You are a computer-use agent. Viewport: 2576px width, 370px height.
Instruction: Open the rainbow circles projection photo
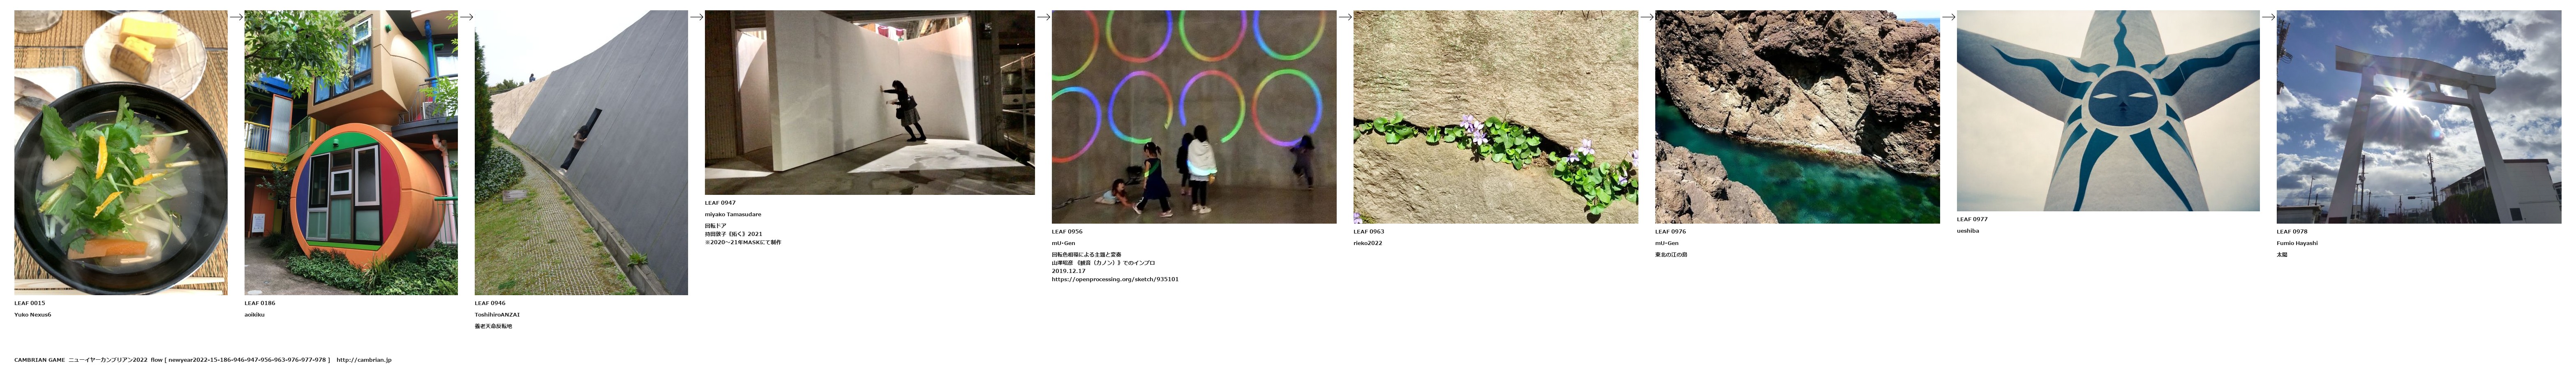(1194, 117)
